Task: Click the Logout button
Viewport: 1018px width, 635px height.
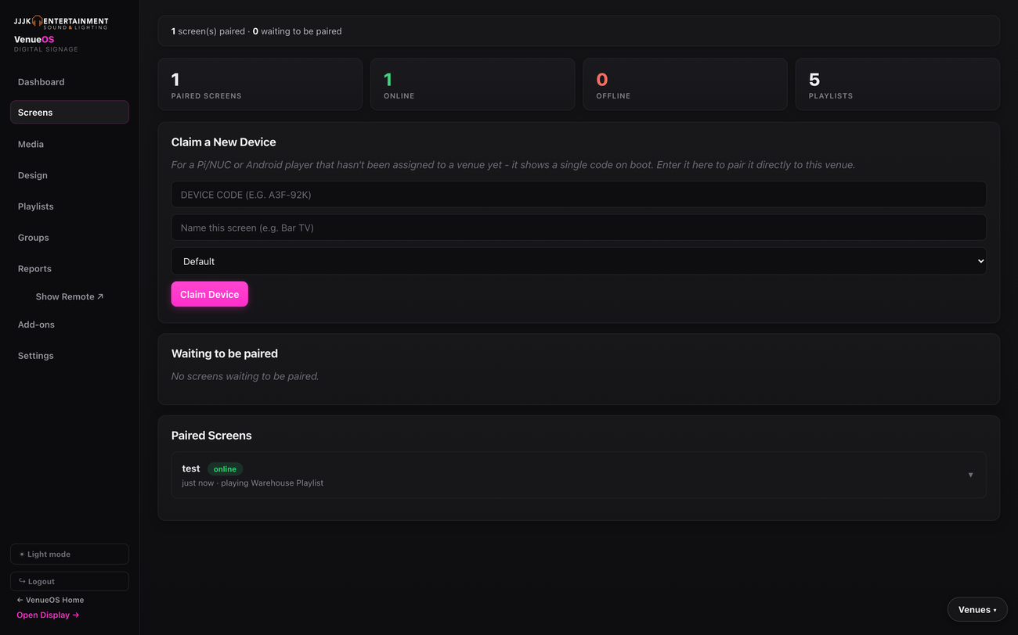Action: coord(70,582)
